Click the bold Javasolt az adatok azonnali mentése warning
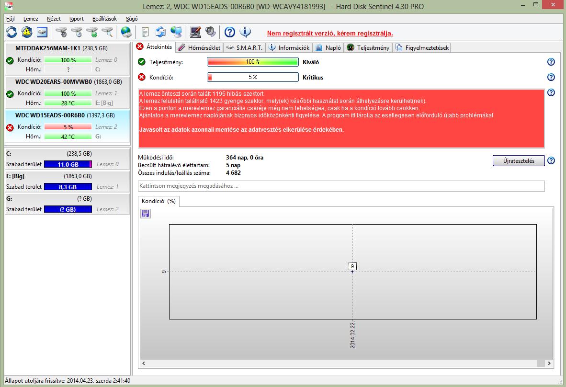The width and height of the screenshot is (566, 387). point(241,130)
